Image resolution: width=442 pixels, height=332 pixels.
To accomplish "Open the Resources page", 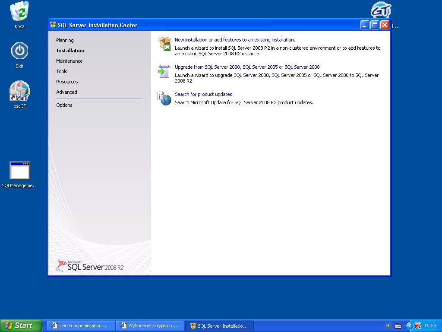I will (67, 82).
